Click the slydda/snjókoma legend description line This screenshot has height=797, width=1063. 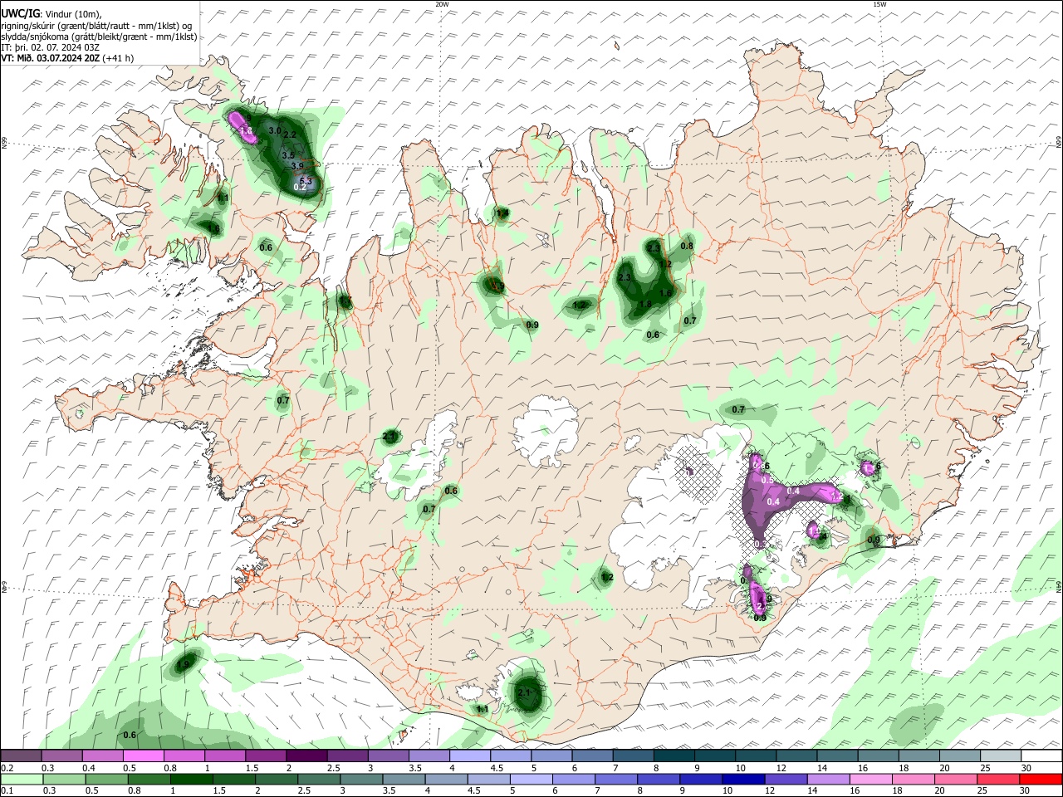[x=99, y=37]
